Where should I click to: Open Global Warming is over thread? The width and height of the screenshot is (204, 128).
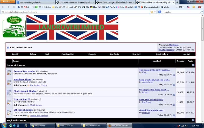152,110
